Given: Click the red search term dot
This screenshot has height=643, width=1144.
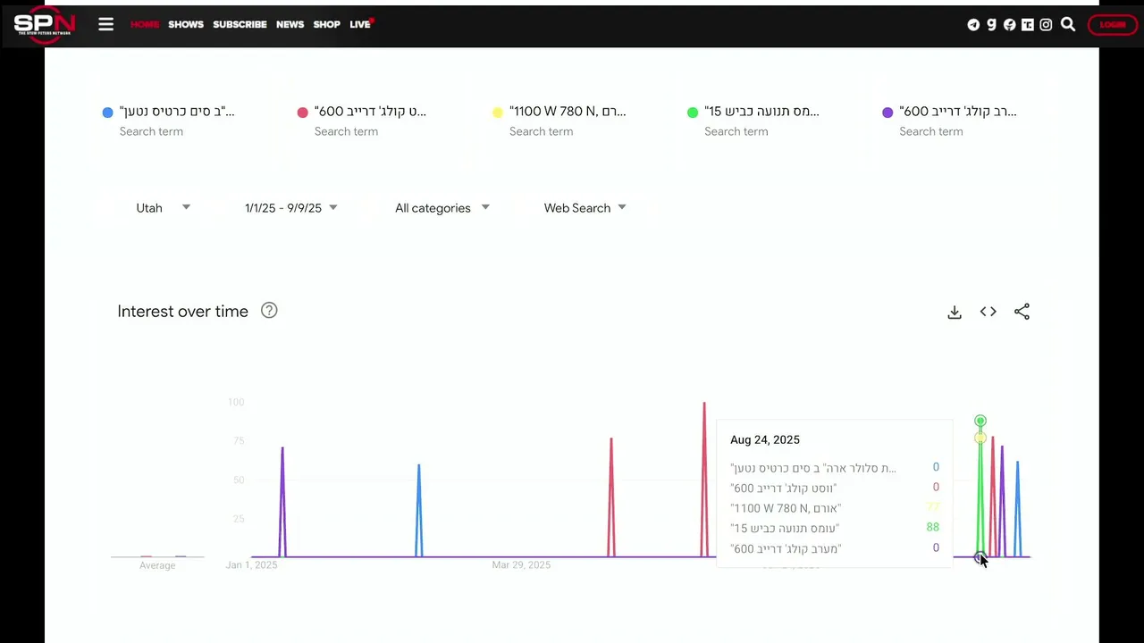Looking at the screenshot, I should coord(303,113).
